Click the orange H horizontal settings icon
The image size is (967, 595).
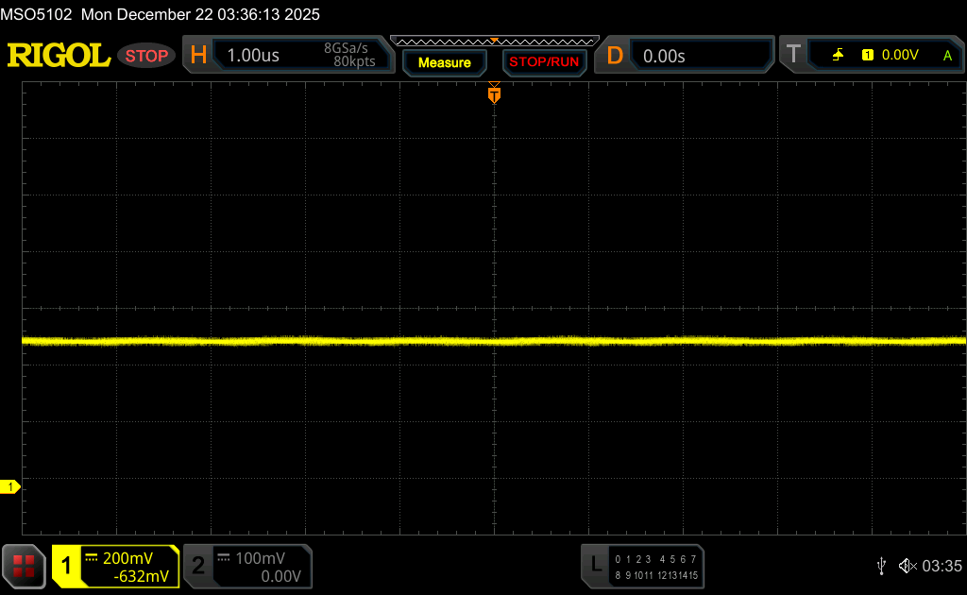tap(198, 56)
